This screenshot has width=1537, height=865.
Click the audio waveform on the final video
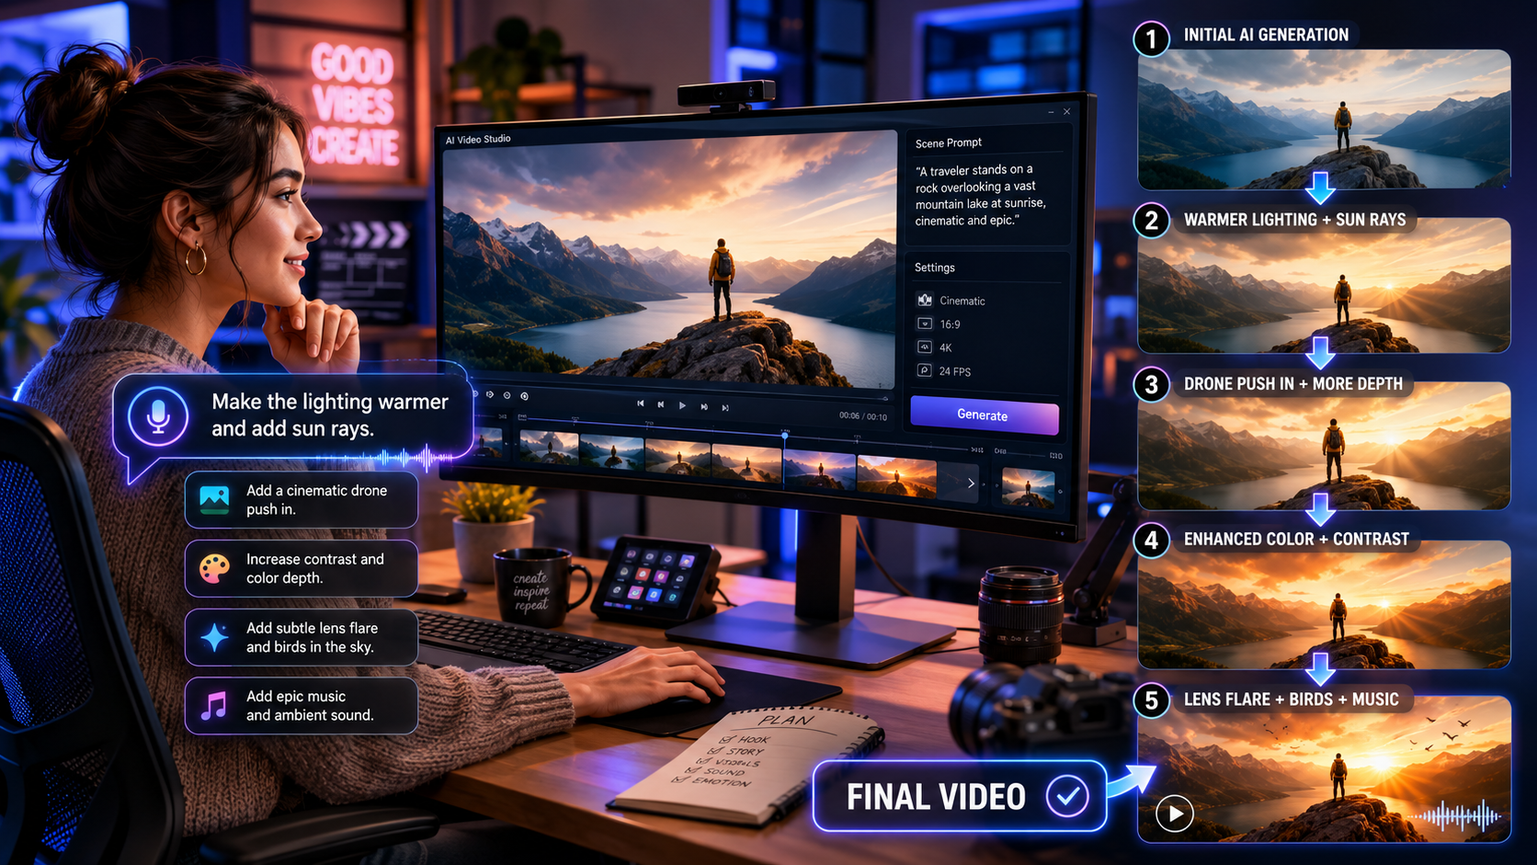click(1458, 815)
